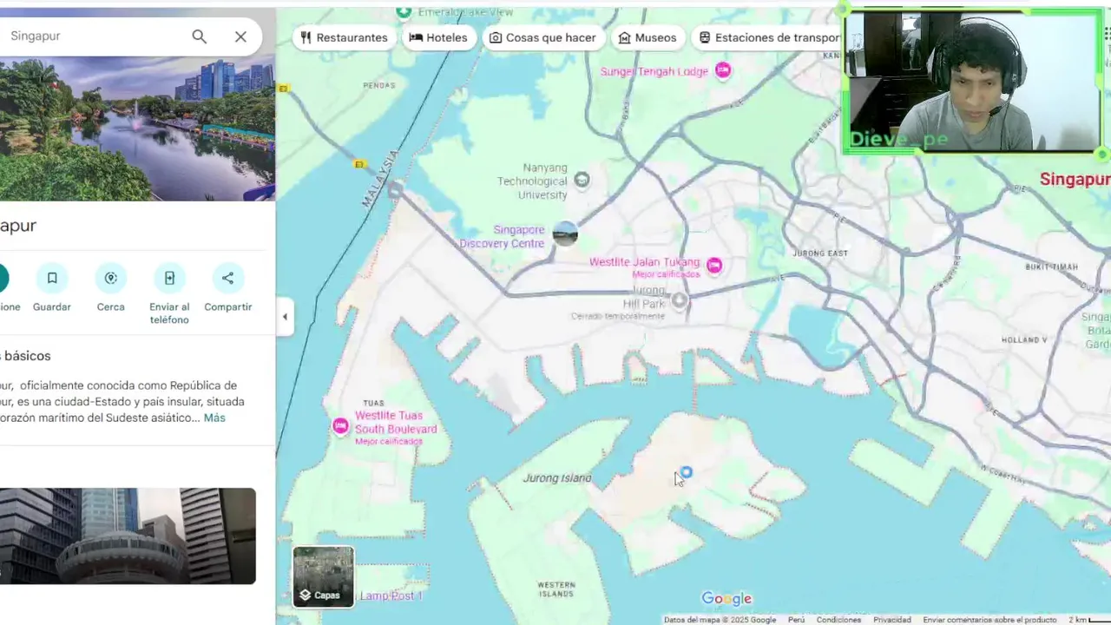Click the 2 km scale indicator

pos(1088,620)
